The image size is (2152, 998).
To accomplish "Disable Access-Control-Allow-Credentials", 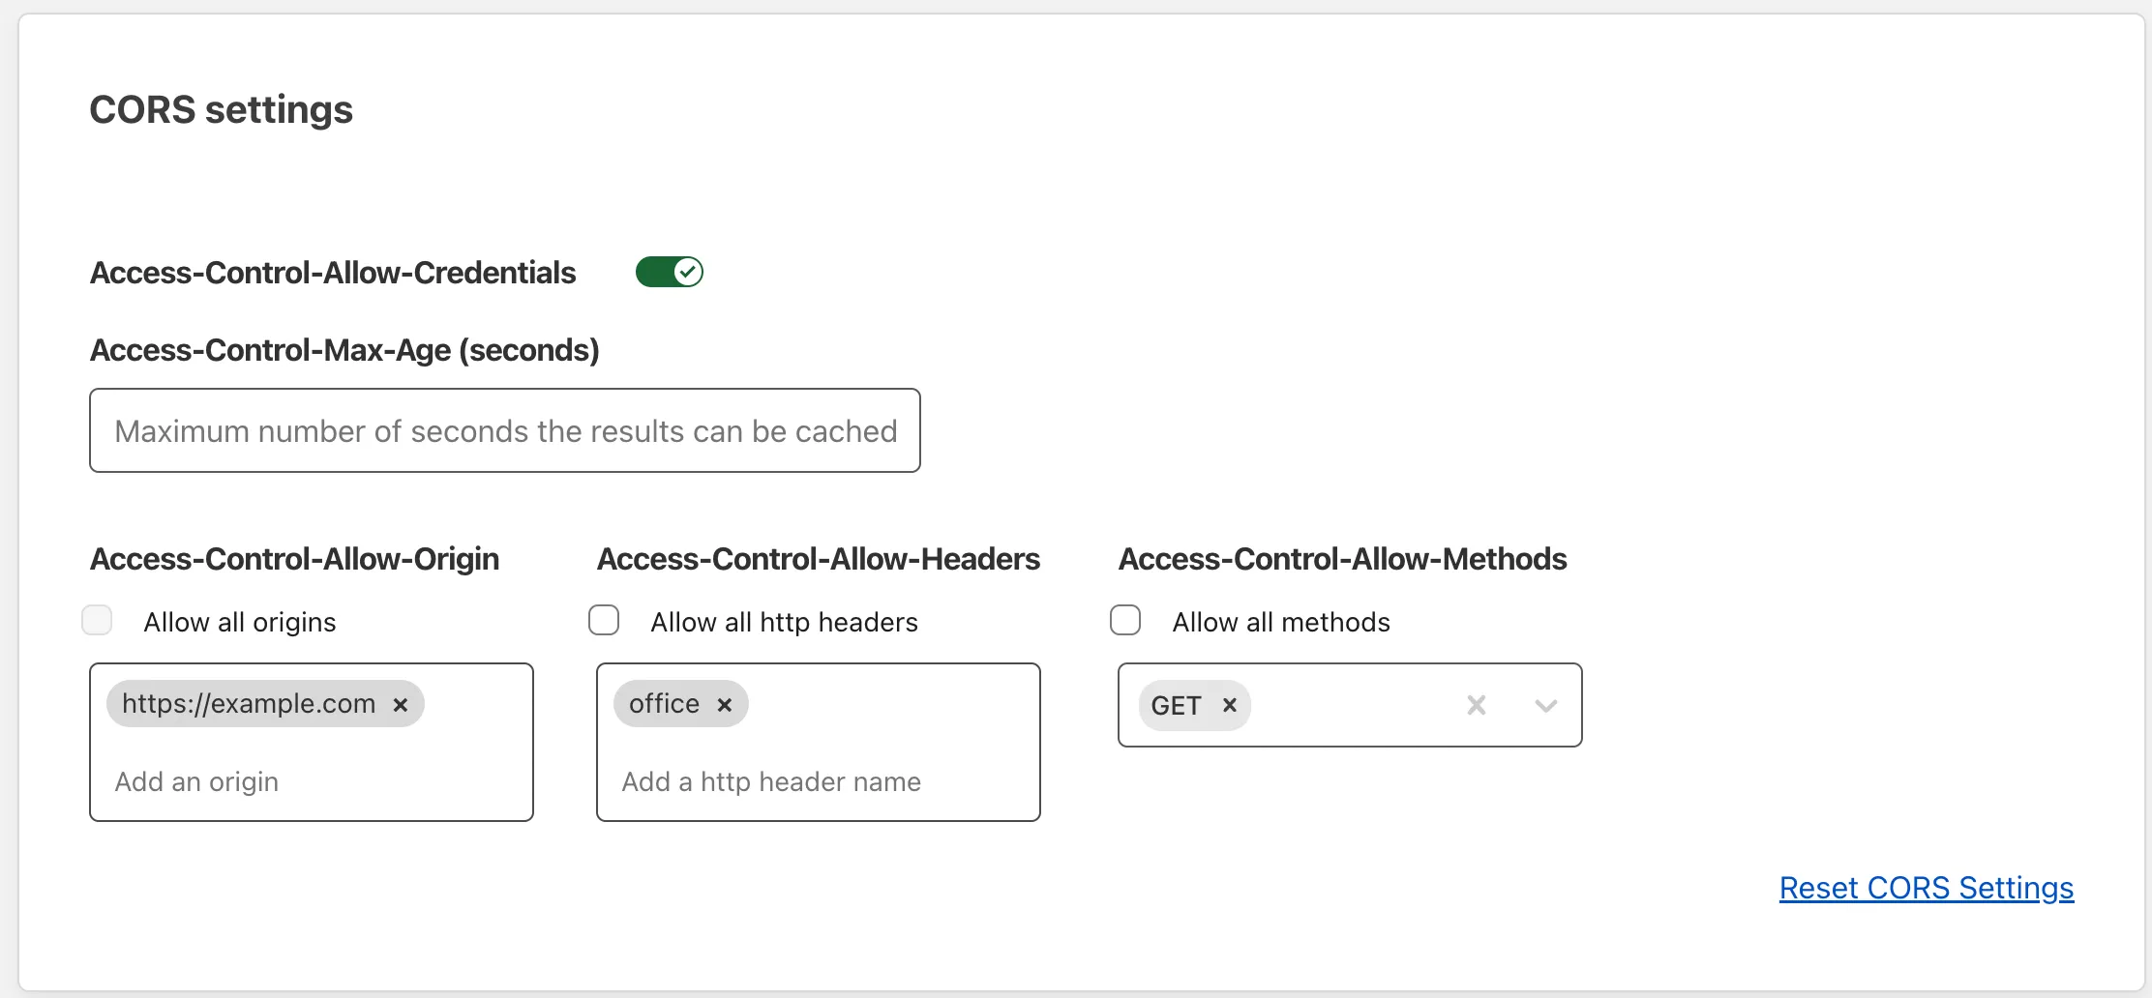I will click(x=669, y=272).
